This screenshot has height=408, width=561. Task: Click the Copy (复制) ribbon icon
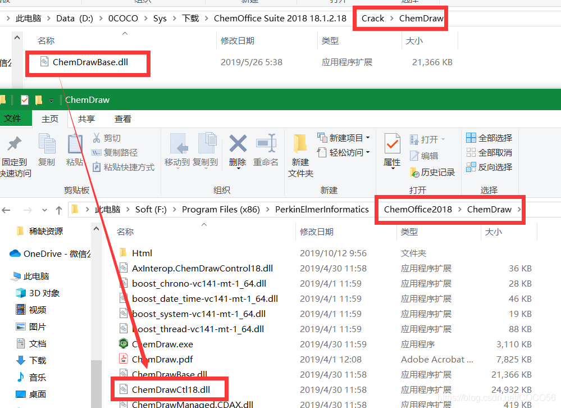(x=47, y=144)
